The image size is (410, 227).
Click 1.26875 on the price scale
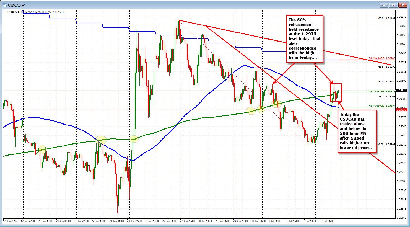[402, 209]
